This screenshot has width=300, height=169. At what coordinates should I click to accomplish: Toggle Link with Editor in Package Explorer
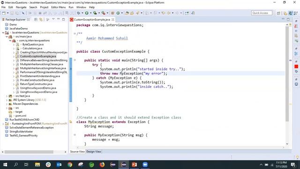41,20
